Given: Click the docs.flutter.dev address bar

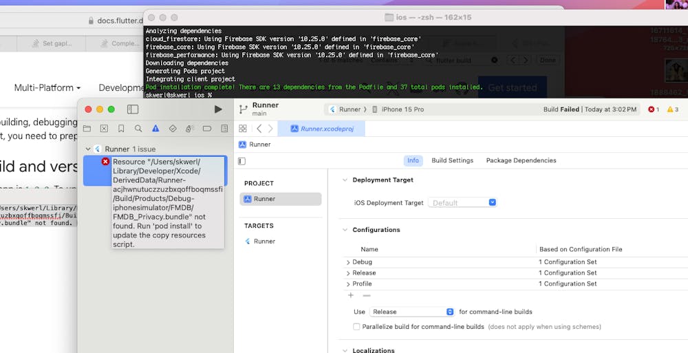Looking at the screenshot, I should (116, 21).
